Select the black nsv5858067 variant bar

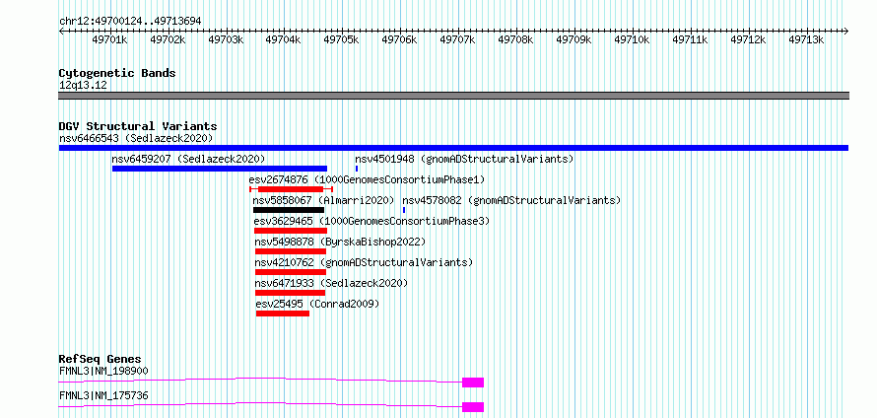tap(289, 210)
